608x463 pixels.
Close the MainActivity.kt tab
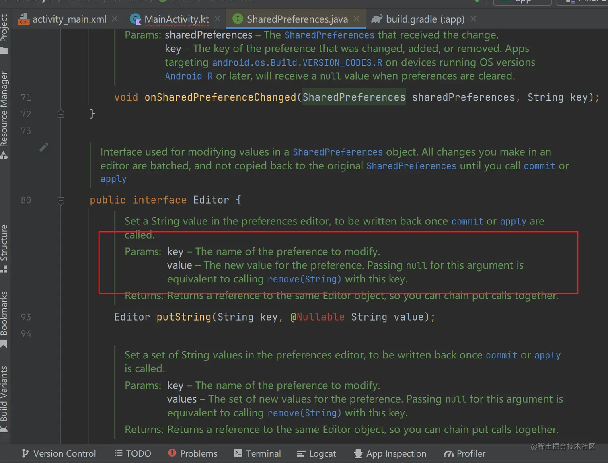tap(218, 19)
